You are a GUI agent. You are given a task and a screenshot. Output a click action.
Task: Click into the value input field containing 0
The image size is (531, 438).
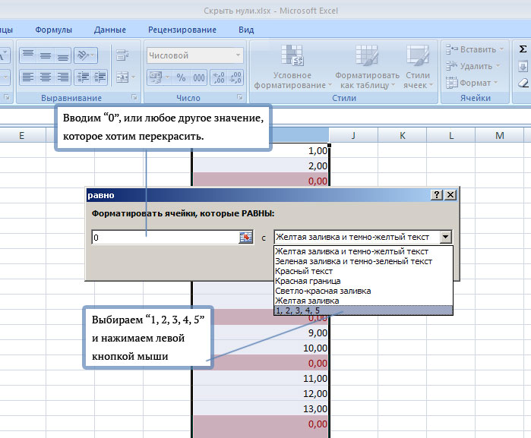pyautogui.click(x=166, y=238)
